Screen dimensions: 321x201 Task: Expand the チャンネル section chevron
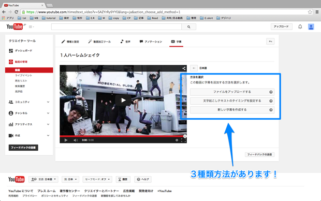[x=48, y=113]
